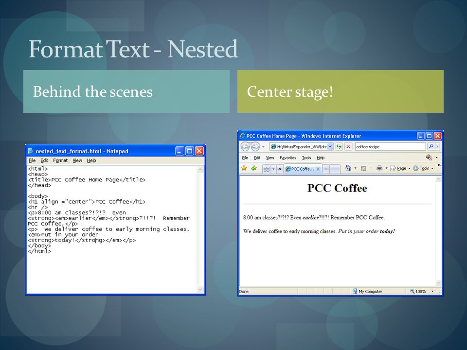Open recent pages dropdown beside Forward button
The width and height of the screenshot is (467, 350).
[263, 147]
